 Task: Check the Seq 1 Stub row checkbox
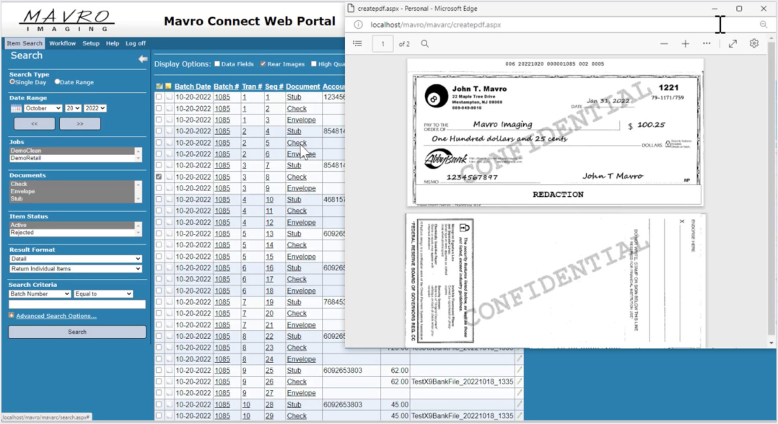(159, 97)
